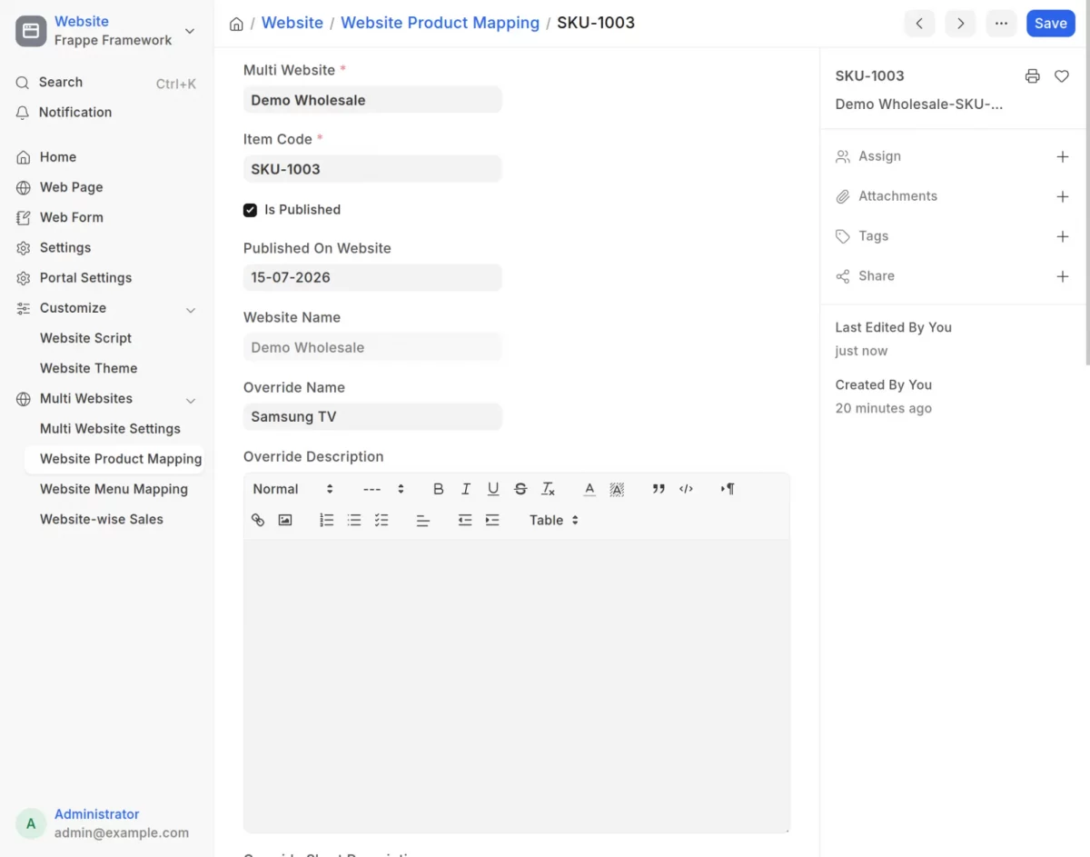Go to Web Page in the sidebar
This screenshot has width=1090, height=857.
click(x=71, y=187)
